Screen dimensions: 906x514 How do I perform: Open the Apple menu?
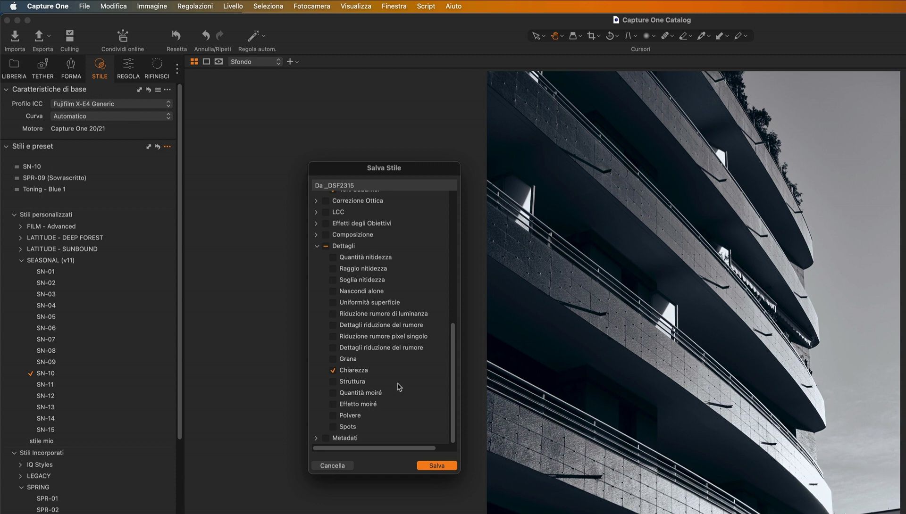pos(13,6)
